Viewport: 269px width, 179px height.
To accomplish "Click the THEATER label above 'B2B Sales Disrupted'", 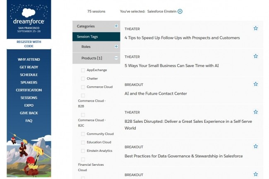I will tap(132, 112).
